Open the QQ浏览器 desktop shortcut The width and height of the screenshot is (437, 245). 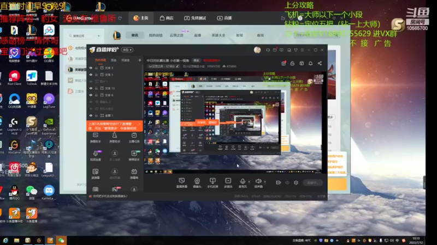pos(14,101)
